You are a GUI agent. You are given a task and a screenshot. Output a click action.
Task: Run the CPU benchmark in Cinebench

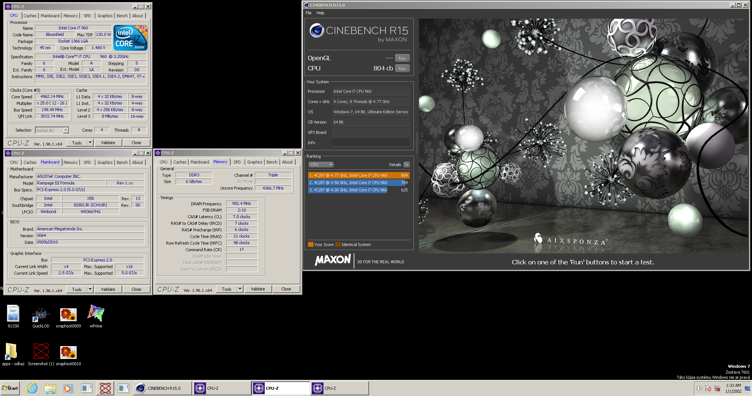tap(402, 69)
